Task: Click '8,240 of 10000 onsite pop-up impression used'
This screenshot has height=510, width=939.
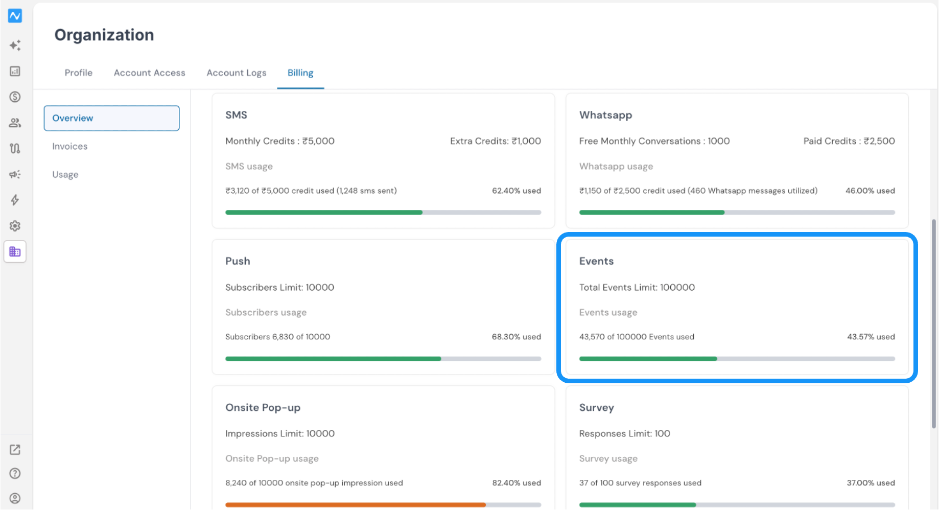Action: click(x=314, y=483)
